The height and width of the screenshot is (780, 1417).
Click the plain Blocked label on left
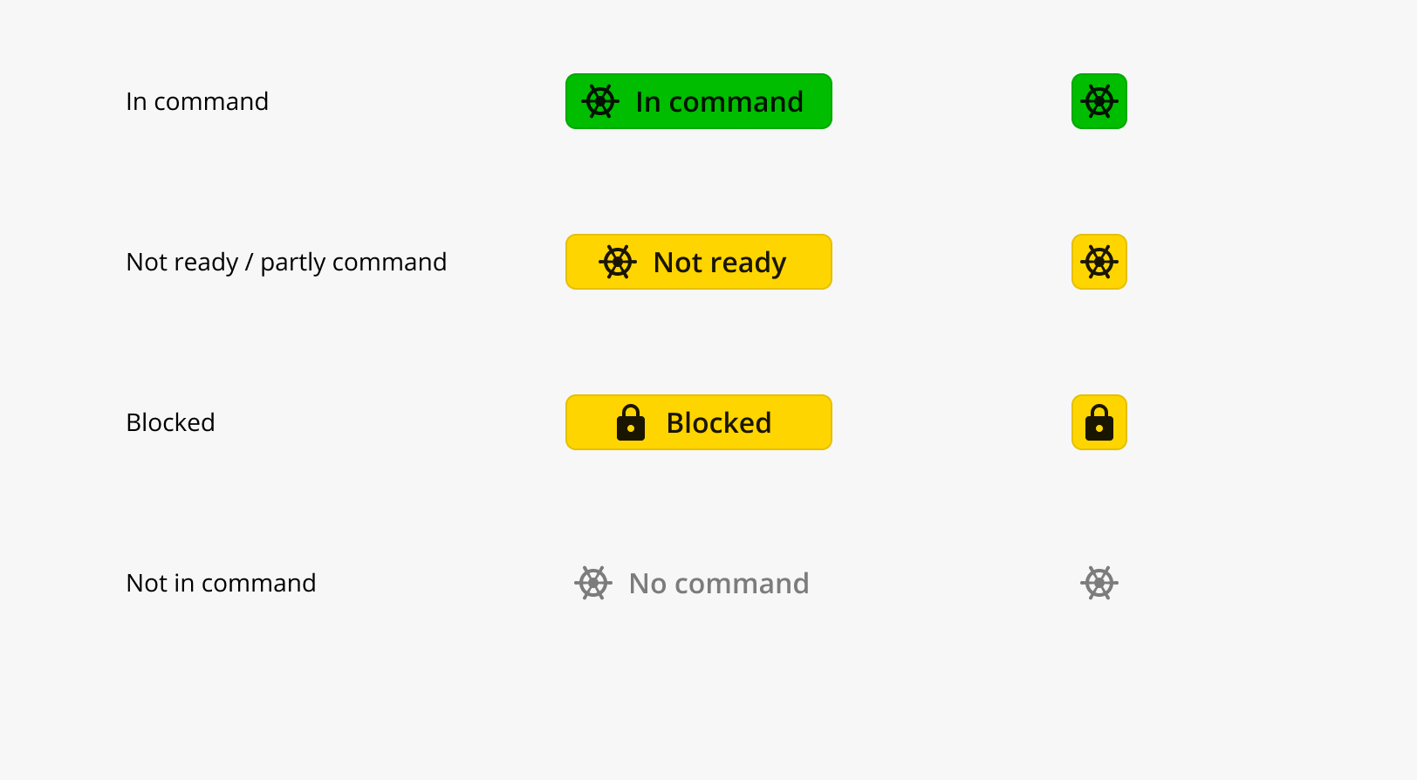171,423
